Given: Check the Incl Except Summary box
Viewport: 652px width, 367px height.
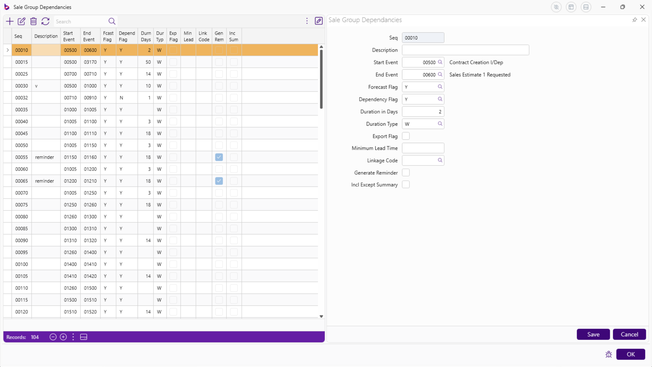Looking at the screenshot, I should tap(406, 185).
